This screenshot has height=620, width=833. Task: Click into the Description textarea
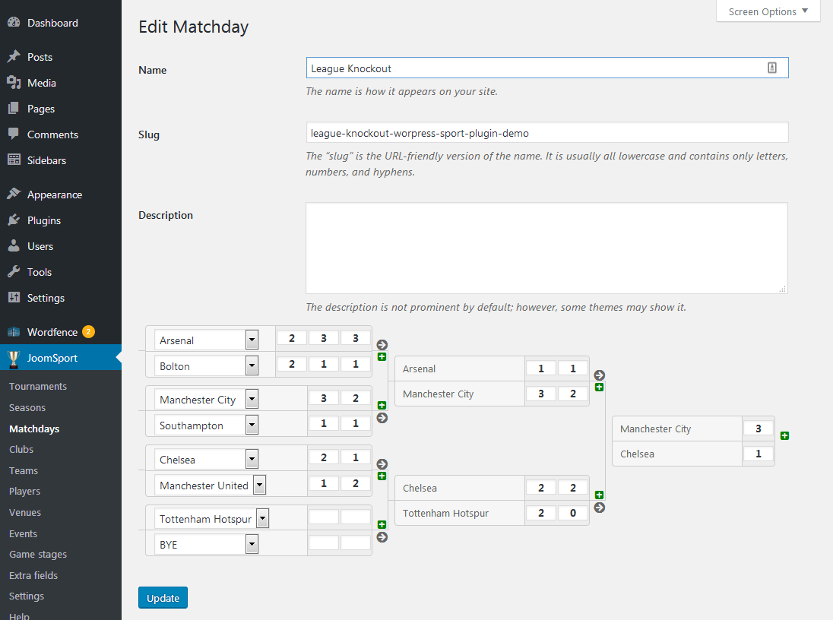pyautogui.click(x=546, y=248)
